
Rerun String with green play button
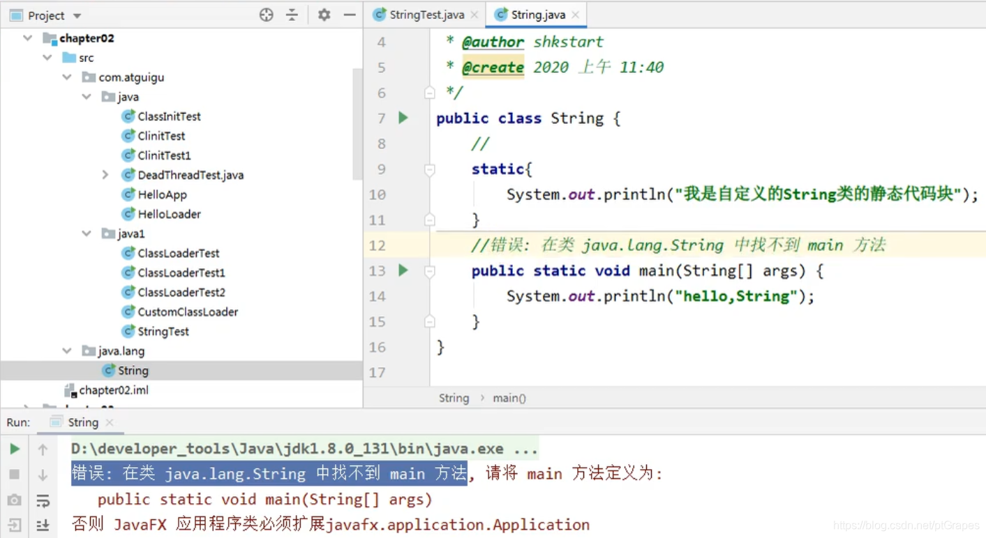coord(14,449)
